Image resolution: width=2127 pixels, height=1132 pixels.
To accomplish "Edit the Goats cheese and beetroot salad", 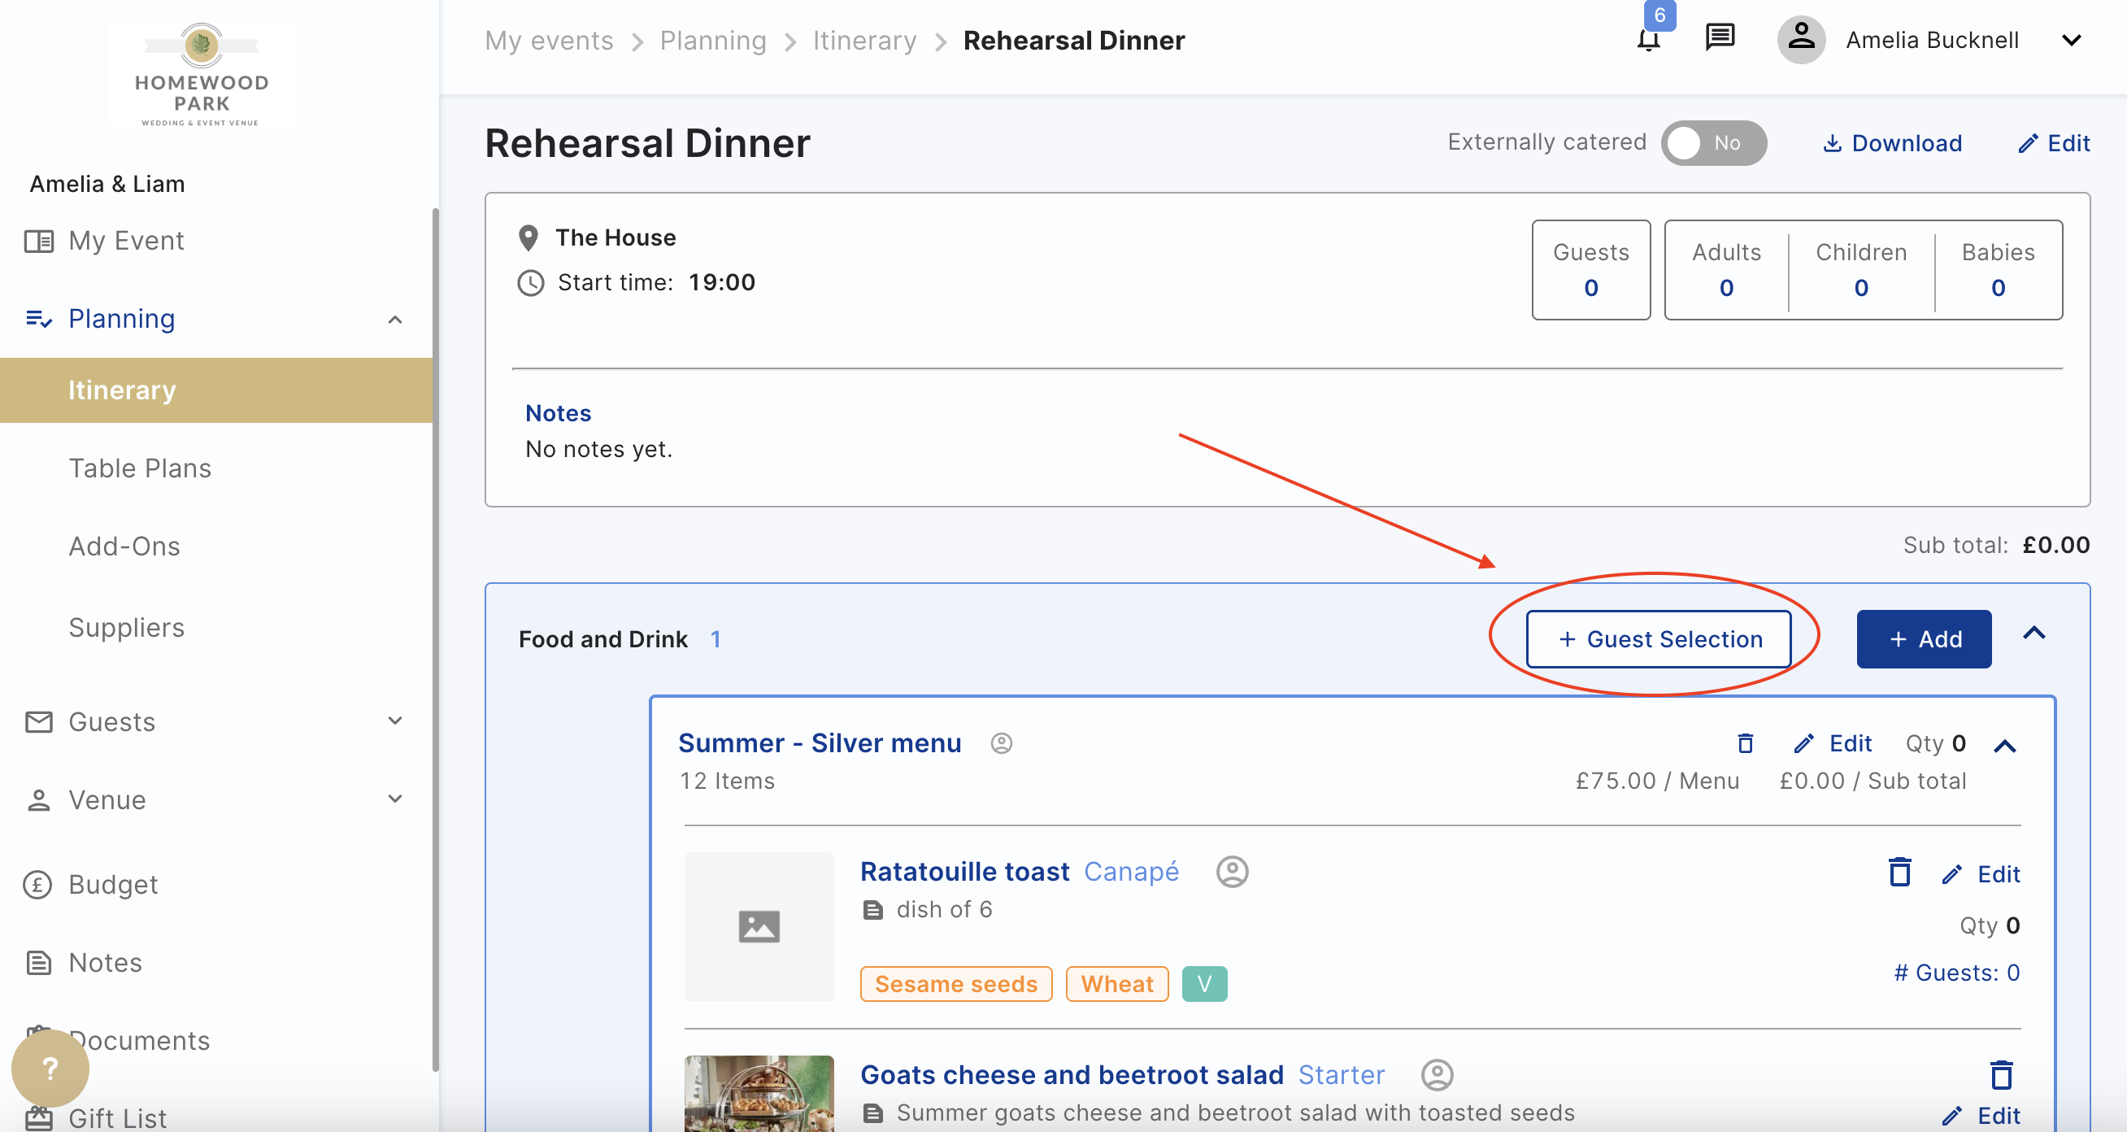I will click(1981, 1117).
